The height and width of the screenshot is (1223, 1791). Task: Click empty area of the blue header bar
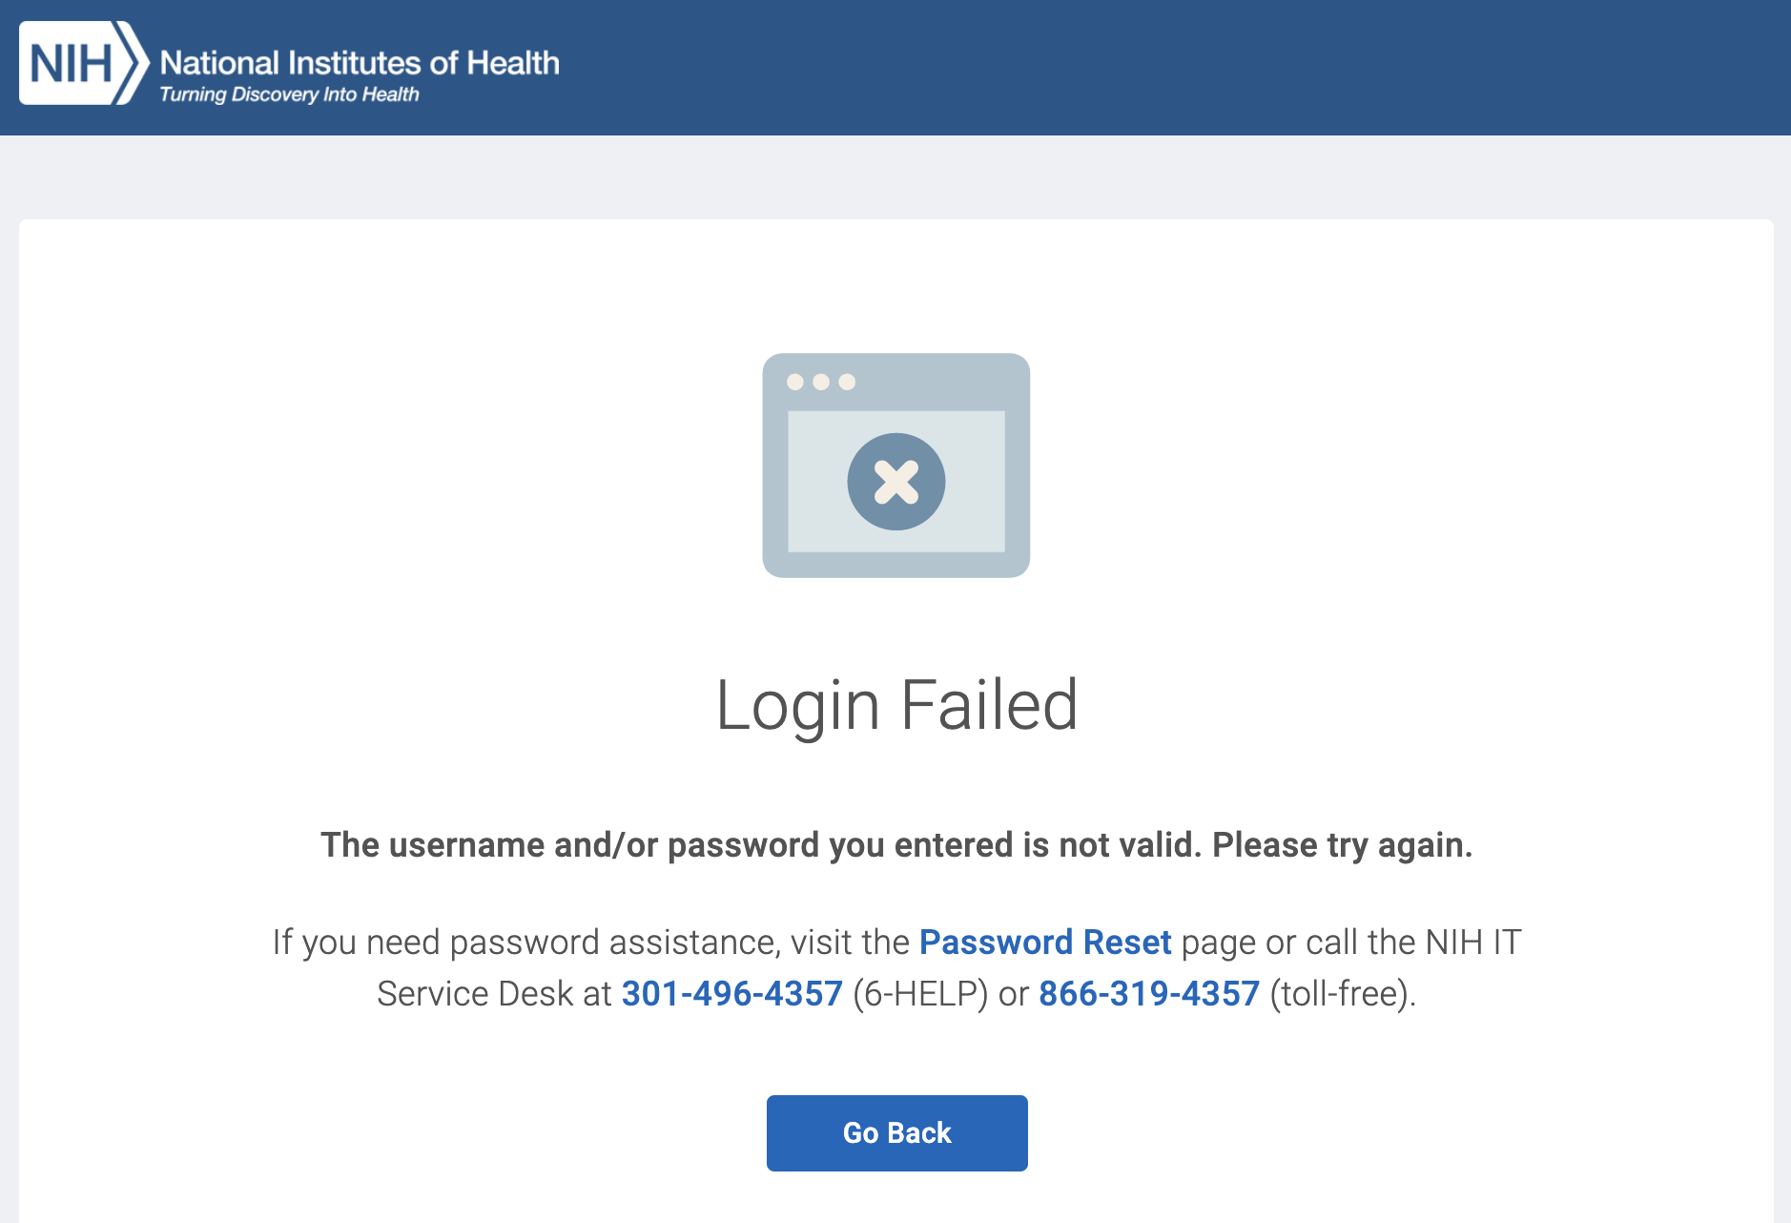point(1144,67)
